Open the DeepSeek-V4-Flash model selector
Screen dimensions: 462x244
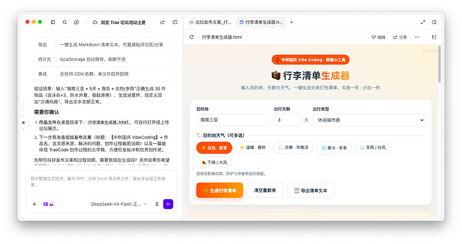119,204
